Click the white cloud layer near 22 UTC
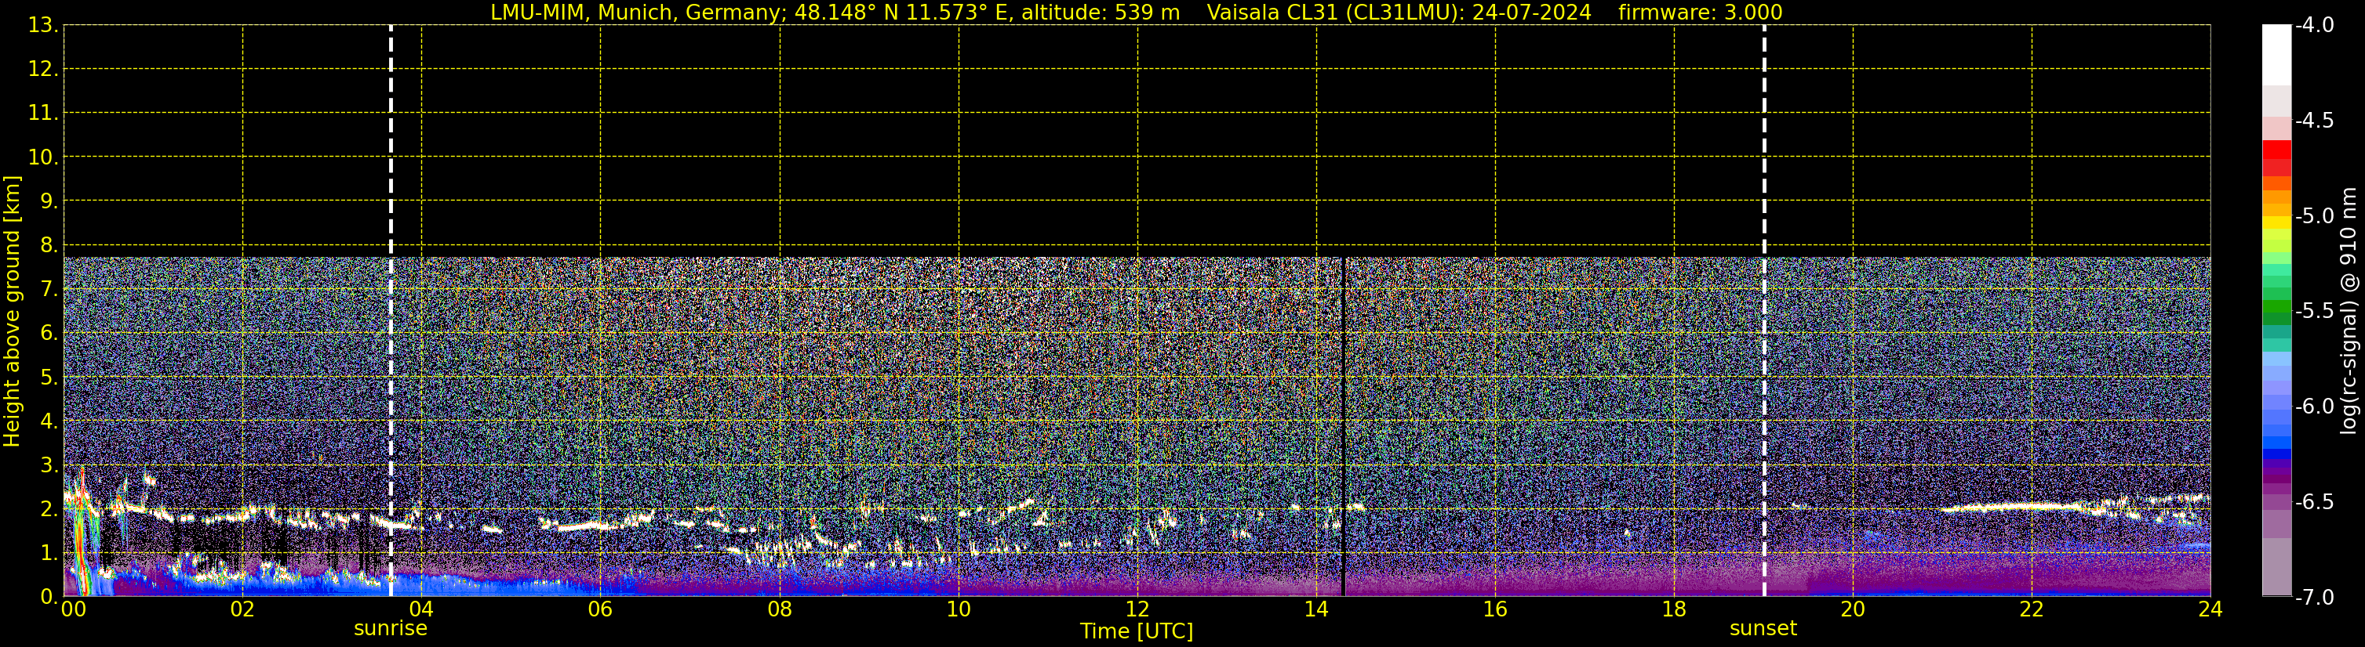The height and width of the screenshot is (647, 2365). (x=2010, y=506)
